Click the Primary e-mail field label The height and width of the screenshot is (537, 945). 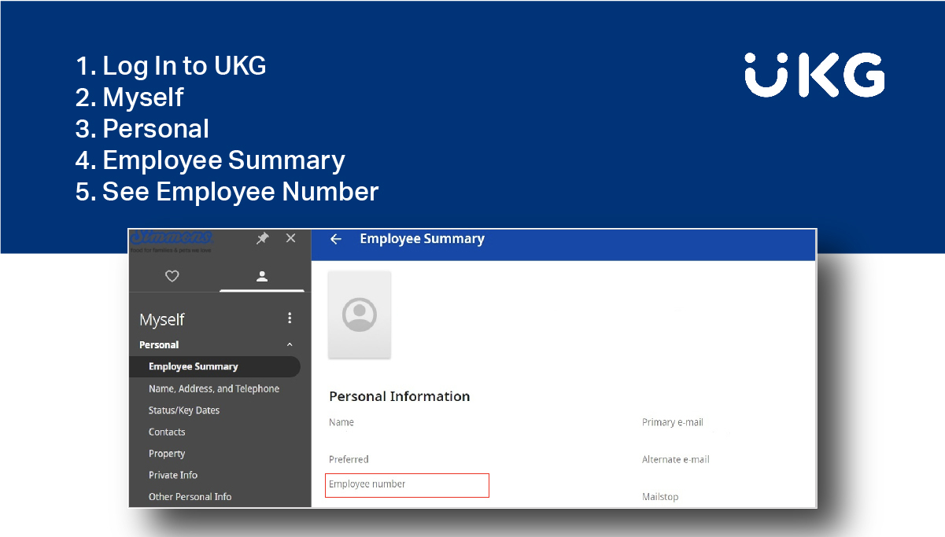click(673, 422)
